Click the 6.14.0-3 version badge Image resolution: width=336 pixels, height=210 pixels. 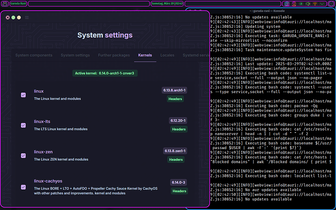[179, 182]
